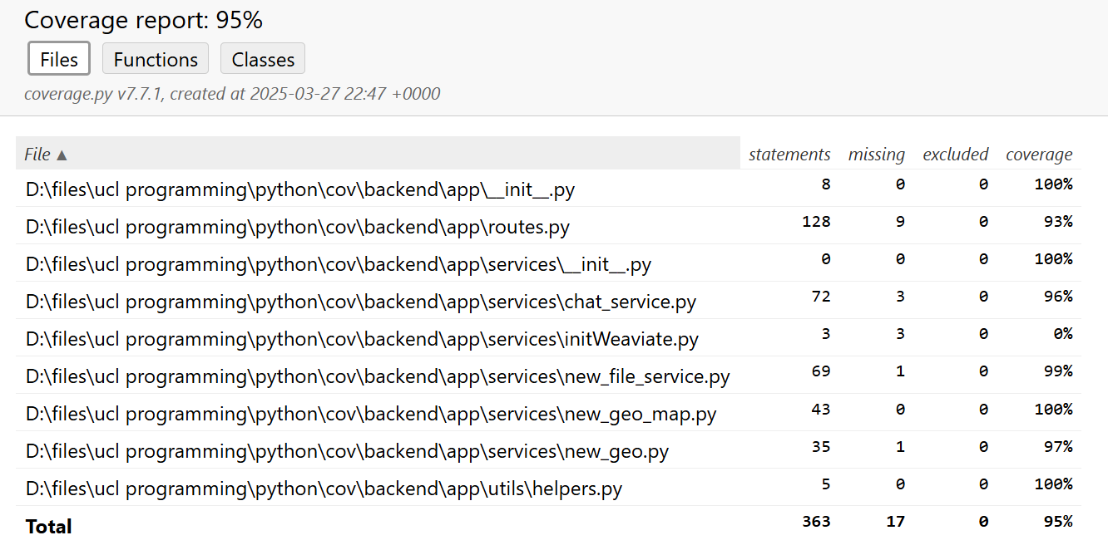View chat_service.py coverage details
Screen dimensions: 1108x550
pyautogui.click(x=361, y=302)
